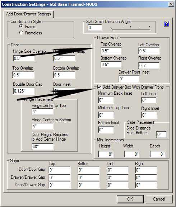Edit the Hinge Center to Bottom field
176x207 pixels.
(43, 126)
